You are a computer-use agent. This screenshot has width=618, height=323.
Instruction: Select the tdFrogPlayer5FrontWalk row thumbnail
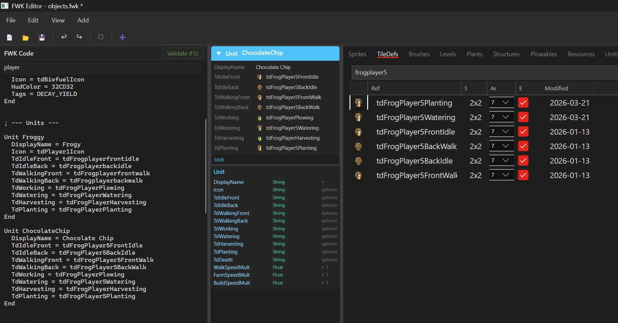click(358, 175)
